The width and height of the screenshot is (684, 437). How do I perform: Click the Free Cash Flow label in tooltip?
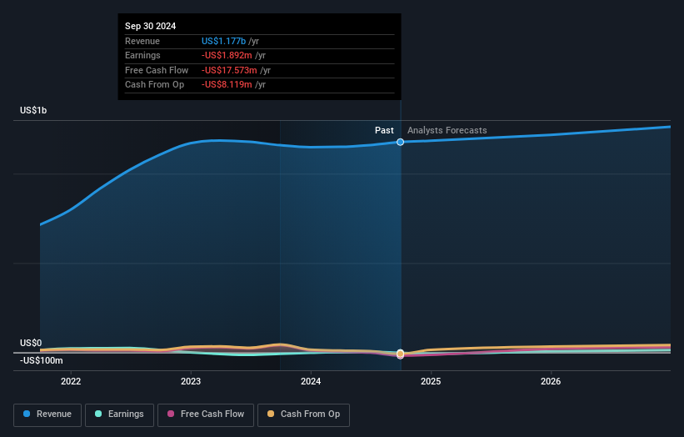[157, 70]
